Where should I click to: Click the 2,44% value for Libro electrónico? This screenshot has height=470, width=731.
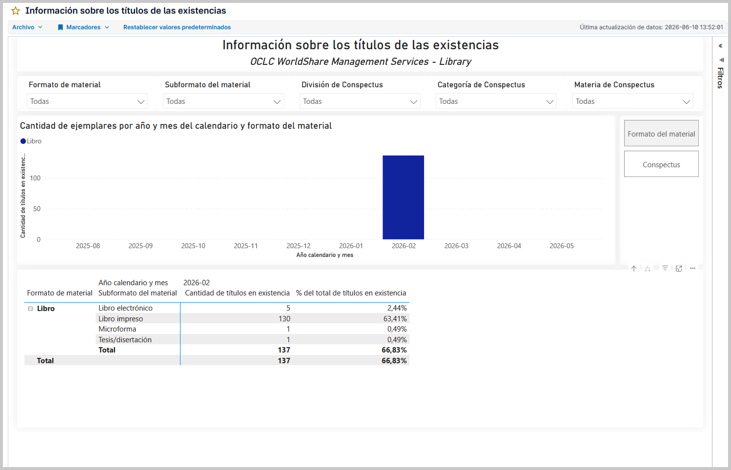(x=397, y=308)
